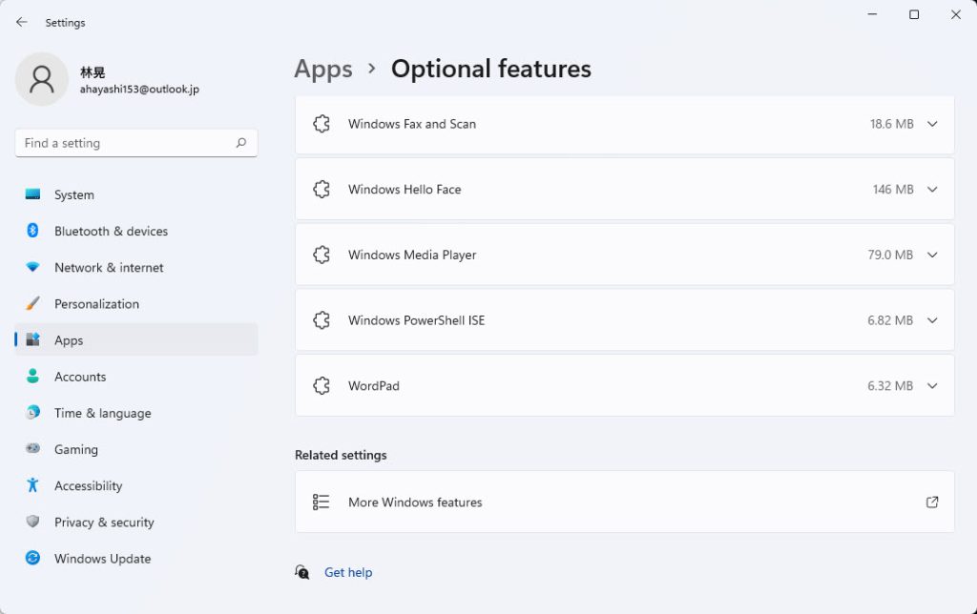Click the 18.6 MB size value

(892, 124)
